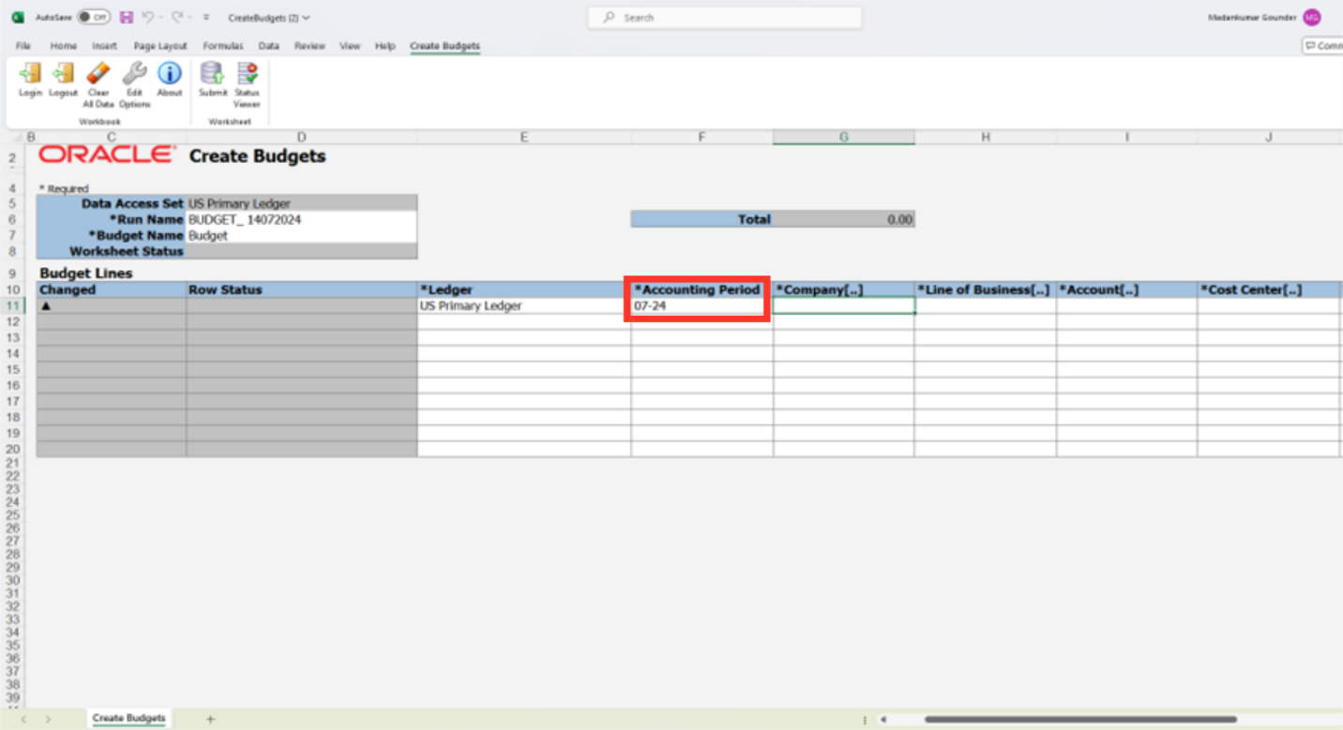Switch to the Home tab
This screenshot has width=1343, height=730.
click(64, 46)
